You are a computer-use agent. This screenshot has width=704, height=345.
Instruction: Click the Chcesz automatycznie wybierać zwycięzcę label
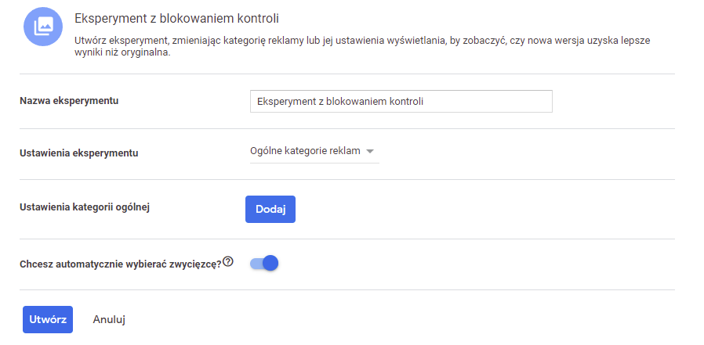[x=120, y=264]
